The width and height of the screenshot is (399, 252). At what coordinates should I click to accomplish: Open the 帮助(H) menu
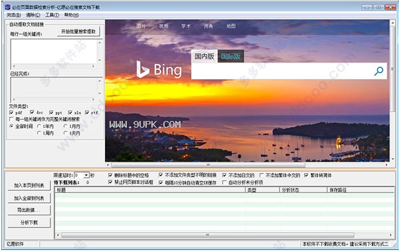[72, 15]
